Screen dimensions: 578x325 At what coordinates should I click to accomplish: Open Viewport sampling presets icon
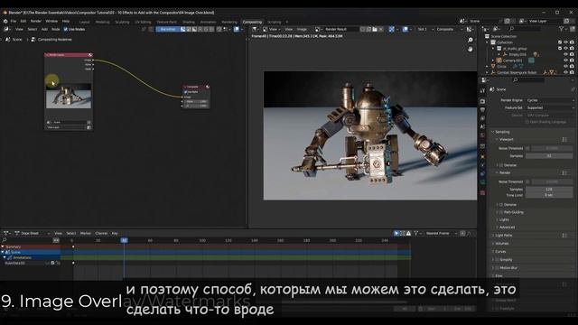[x=564, y=140]
